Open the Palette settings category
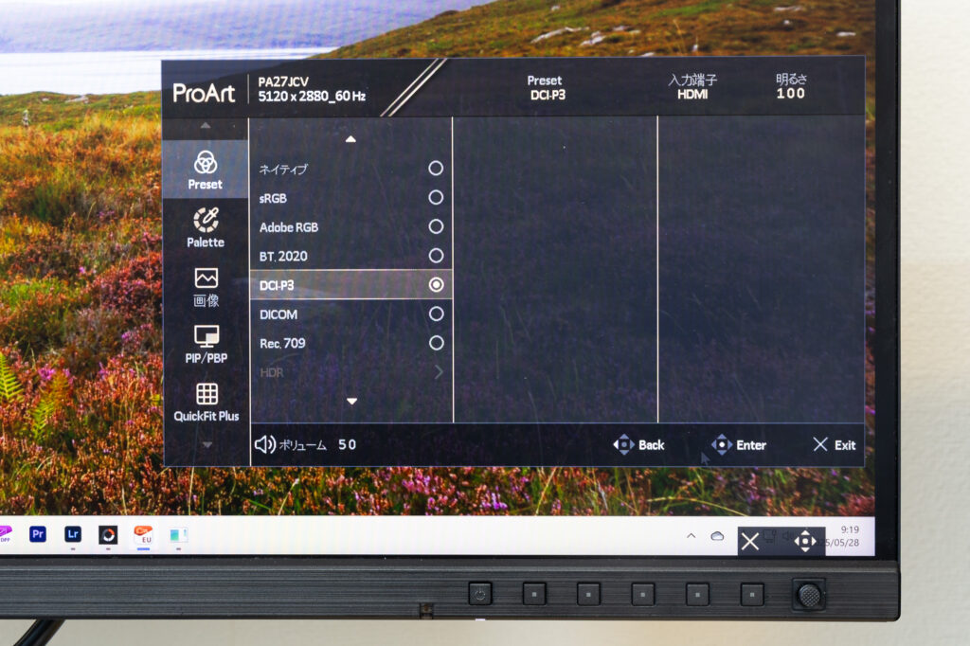The height and width of the screenshot is (646, 970). (x=206, y=227)
